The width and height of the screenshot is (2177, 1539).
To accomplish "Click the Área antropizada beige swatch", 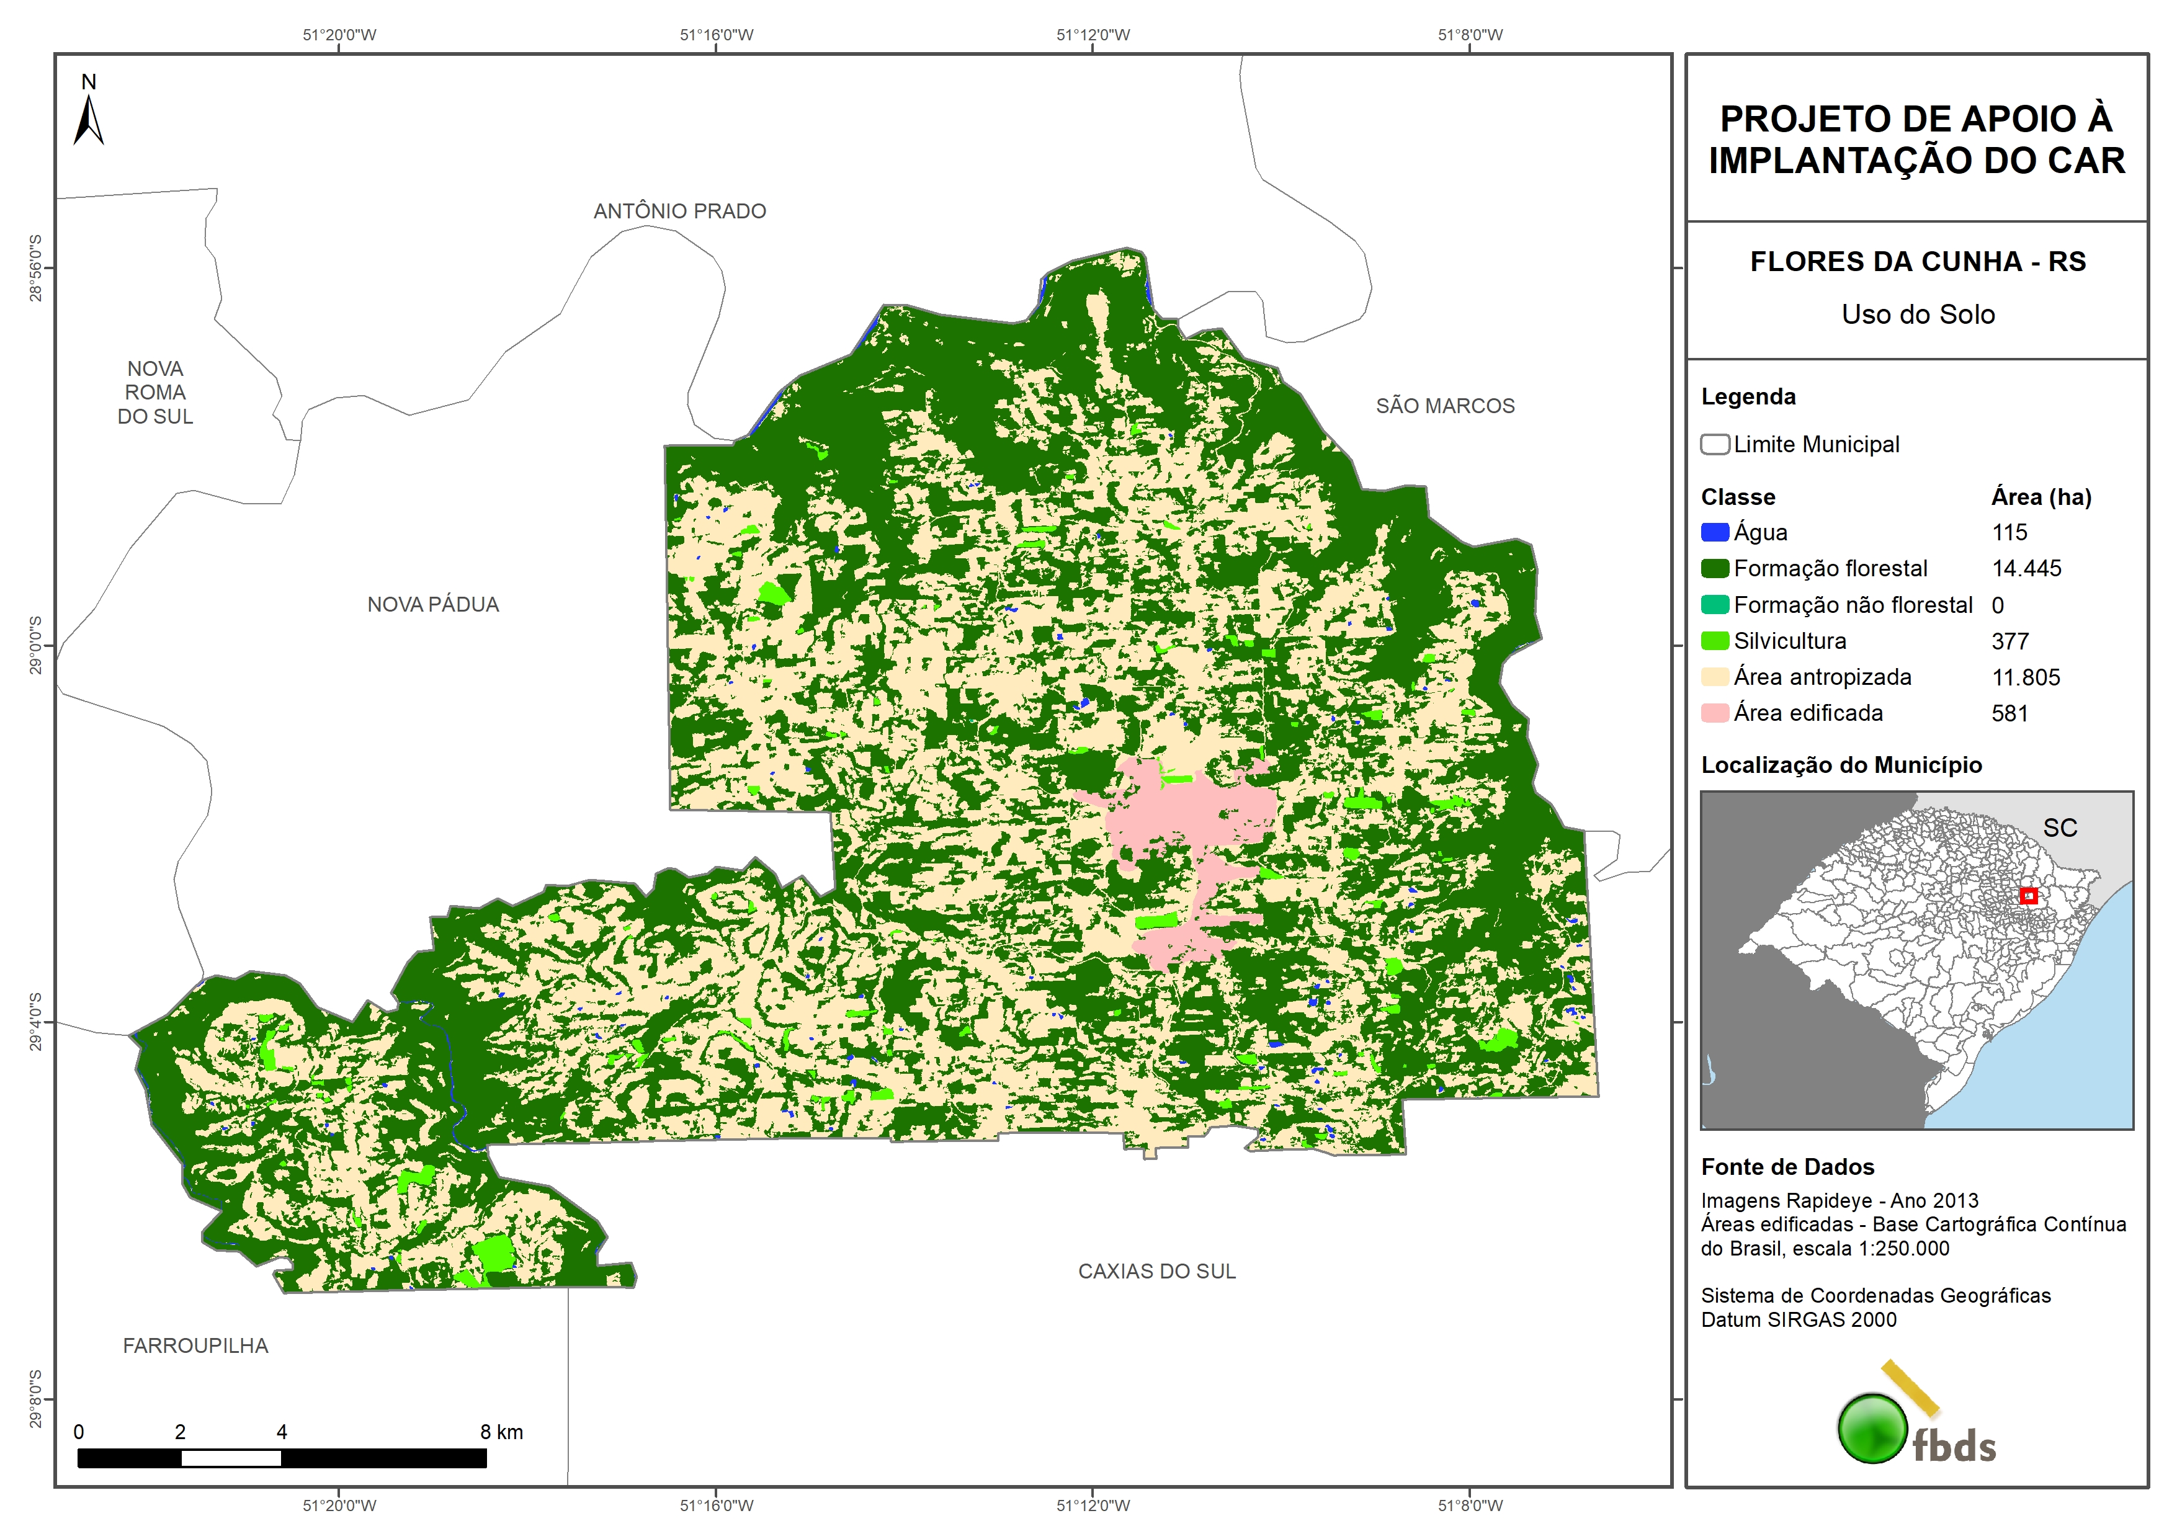I will tap(1714, 677).
